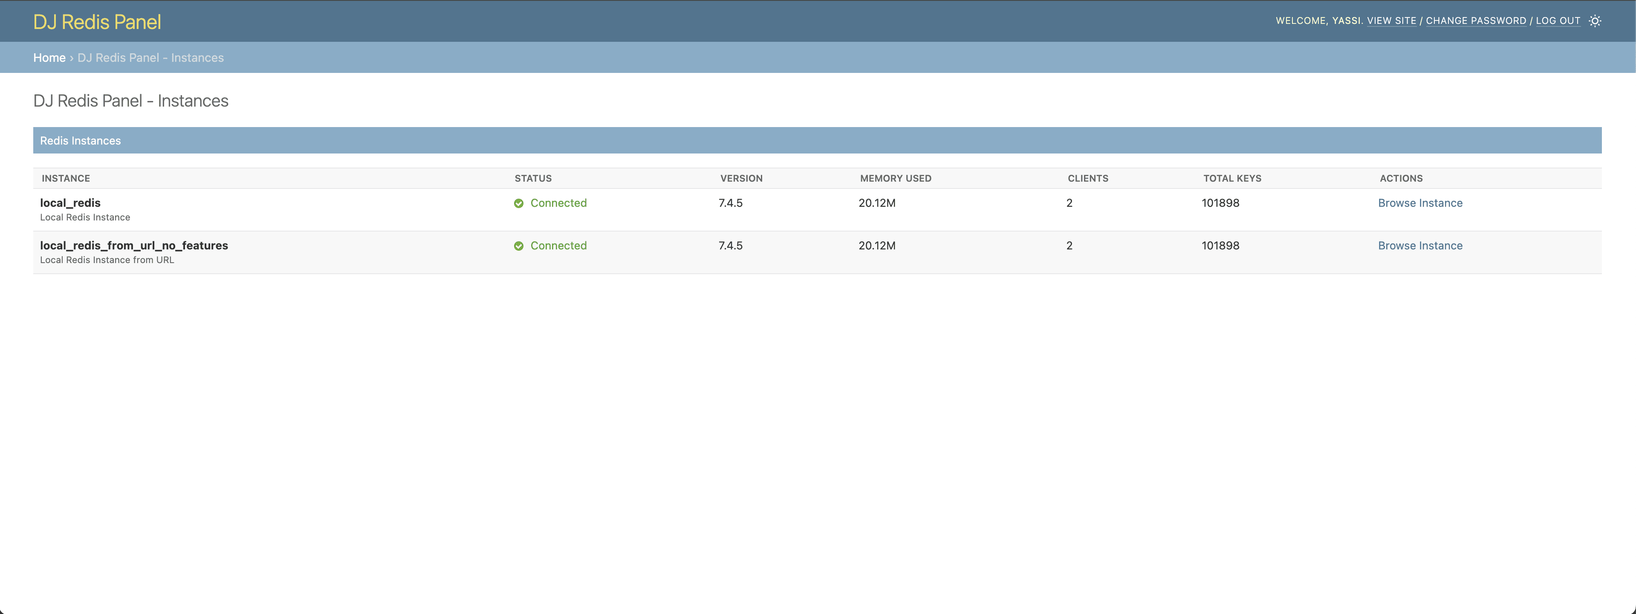1636x614 pixels.
Task: Browse the local_redis instance
Action: click(x=1420, y=203)
